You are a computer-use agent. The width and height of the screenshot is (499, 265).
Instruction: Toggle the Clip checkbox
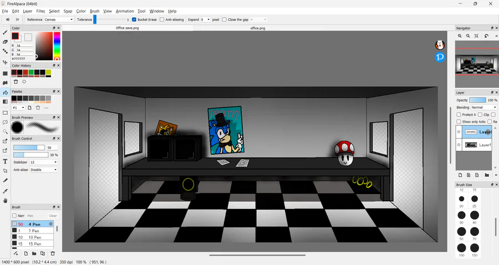click(480, 115)
